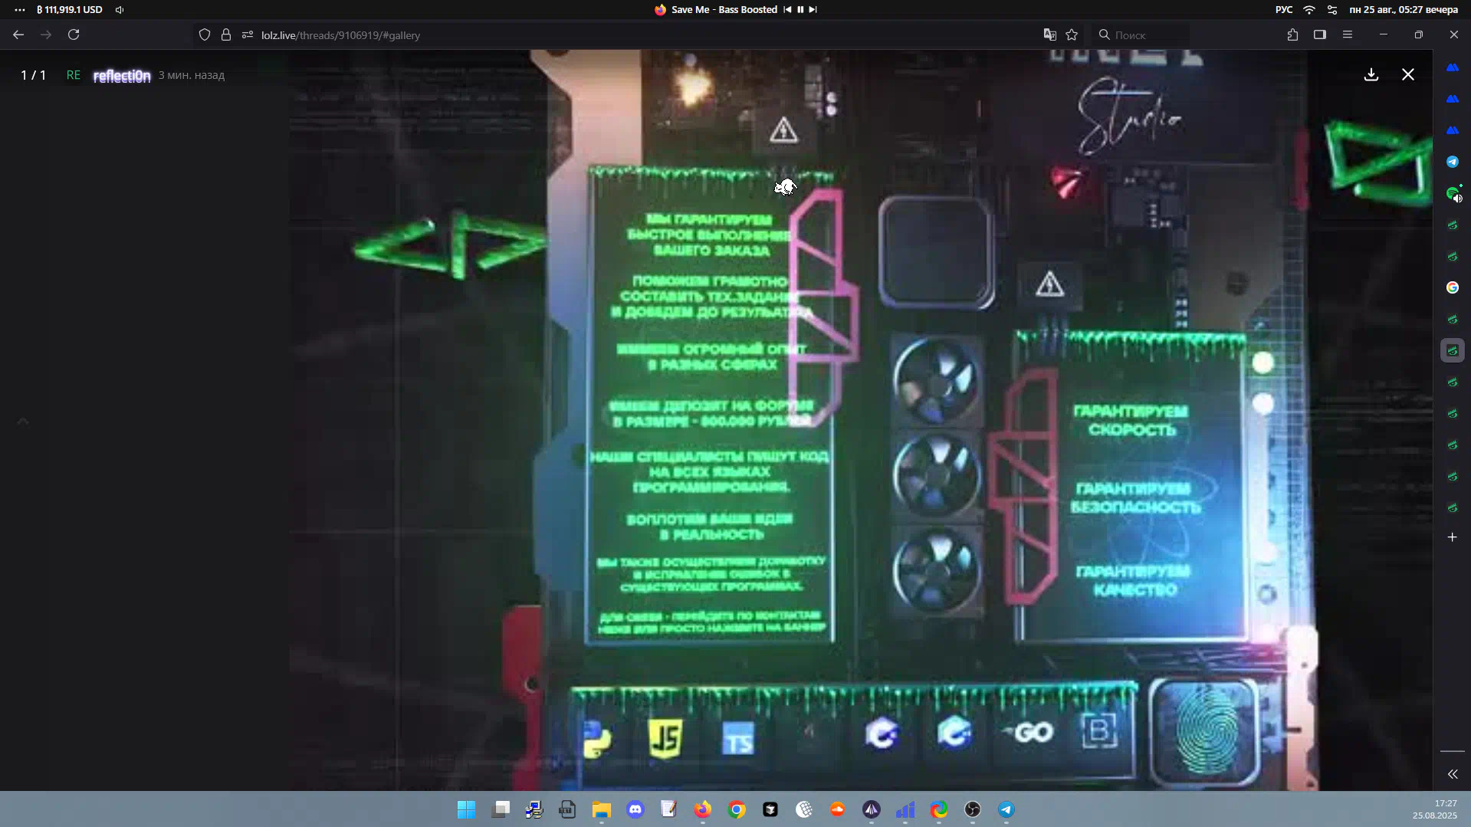Open the Firefox hamburger menu
This screenshot has height=827, width=1471.
point(1348,34)
